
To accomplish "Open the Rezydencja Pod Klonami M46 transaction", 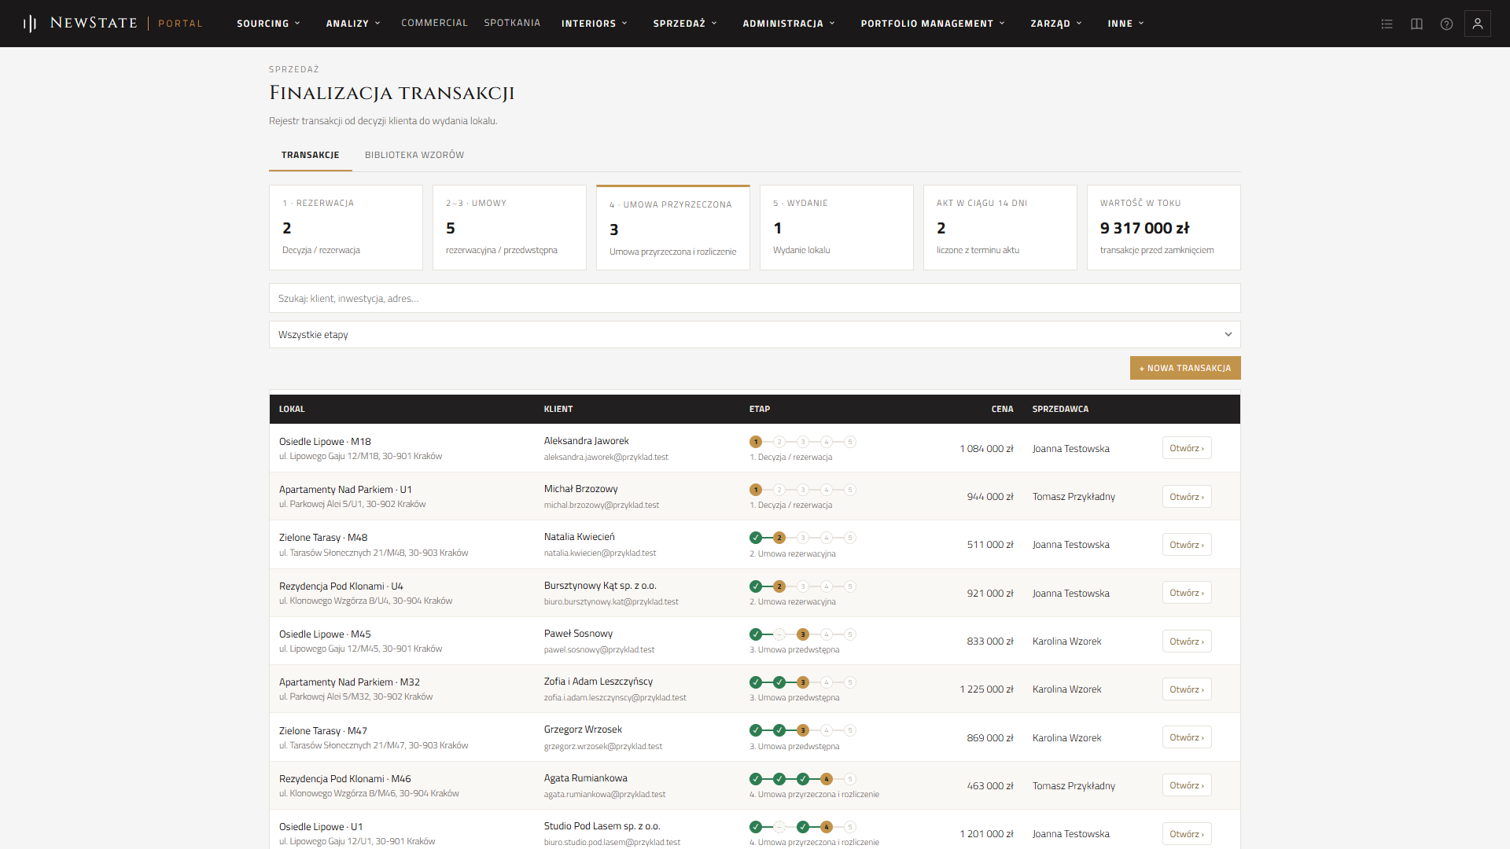I will (1187, 785).
